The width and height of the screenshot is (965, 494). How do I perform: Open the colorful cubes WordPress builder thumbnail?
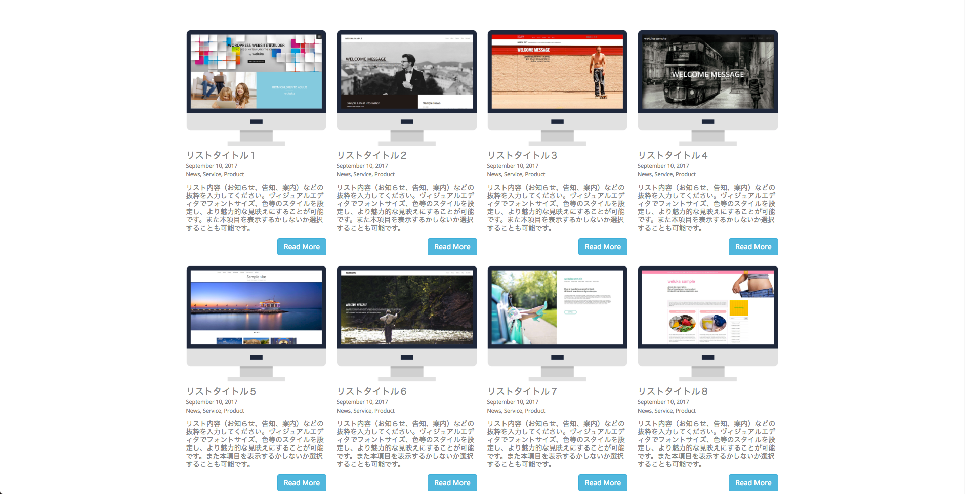[256, 87]
